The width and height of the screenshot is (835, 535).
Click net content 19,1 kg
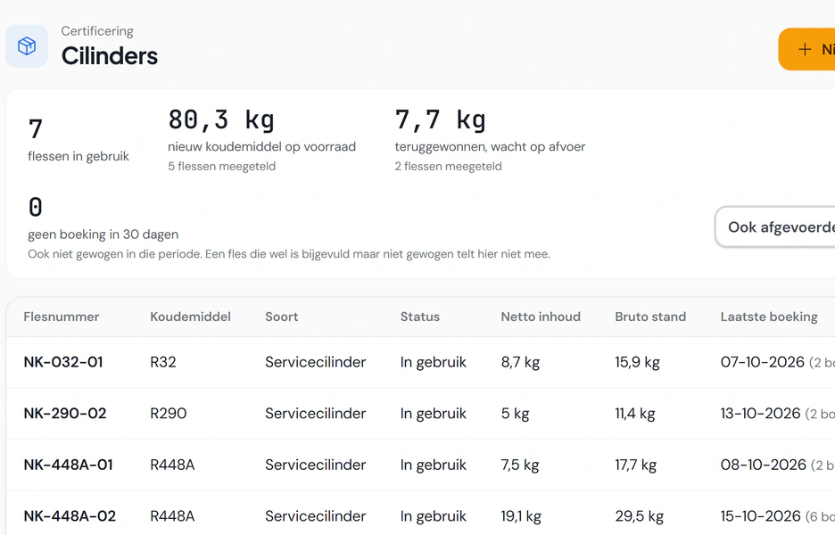click(521, 517)
